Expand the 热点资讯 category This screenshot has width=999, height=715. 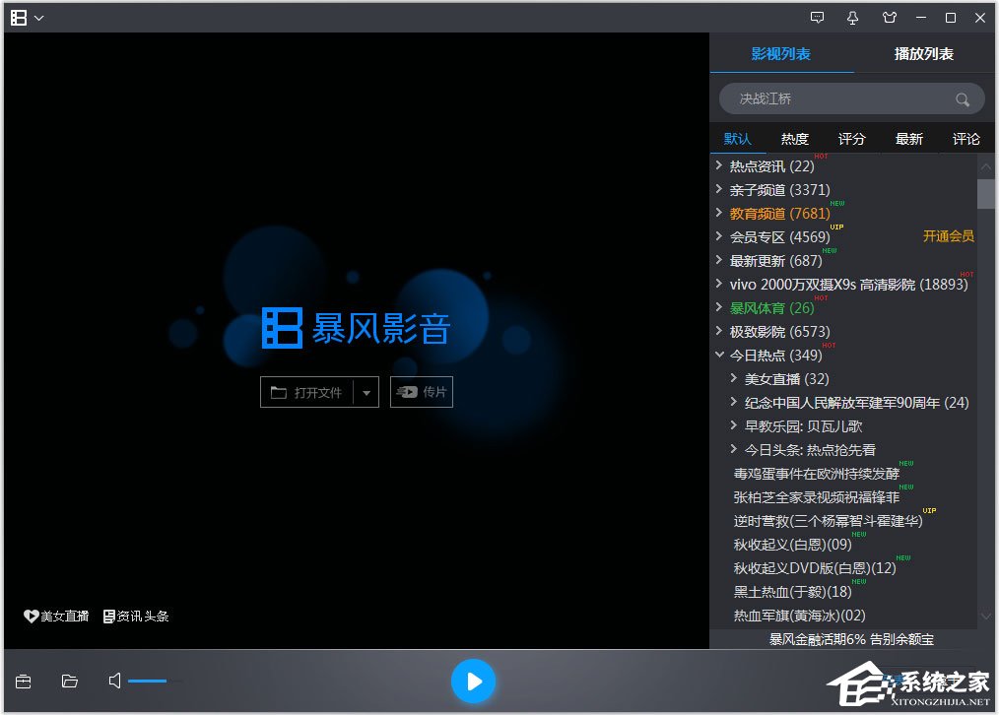[718, 165]
